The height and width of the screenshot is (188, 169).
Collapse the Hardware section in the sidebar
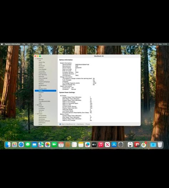[x=36, y=59]
